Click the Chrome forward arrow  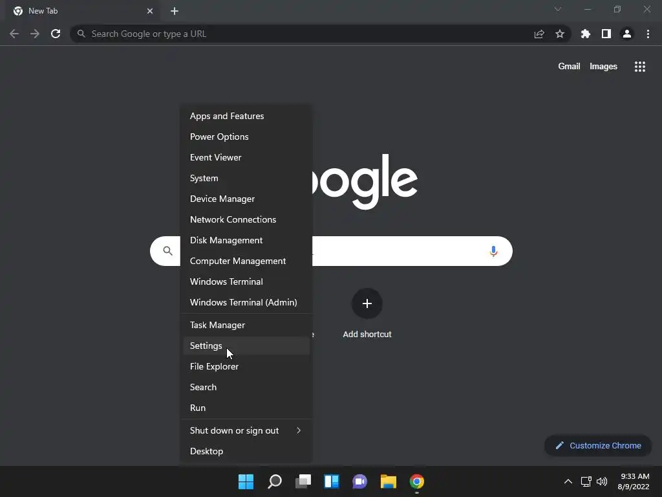pyautogui.click(x=35, y=34)
